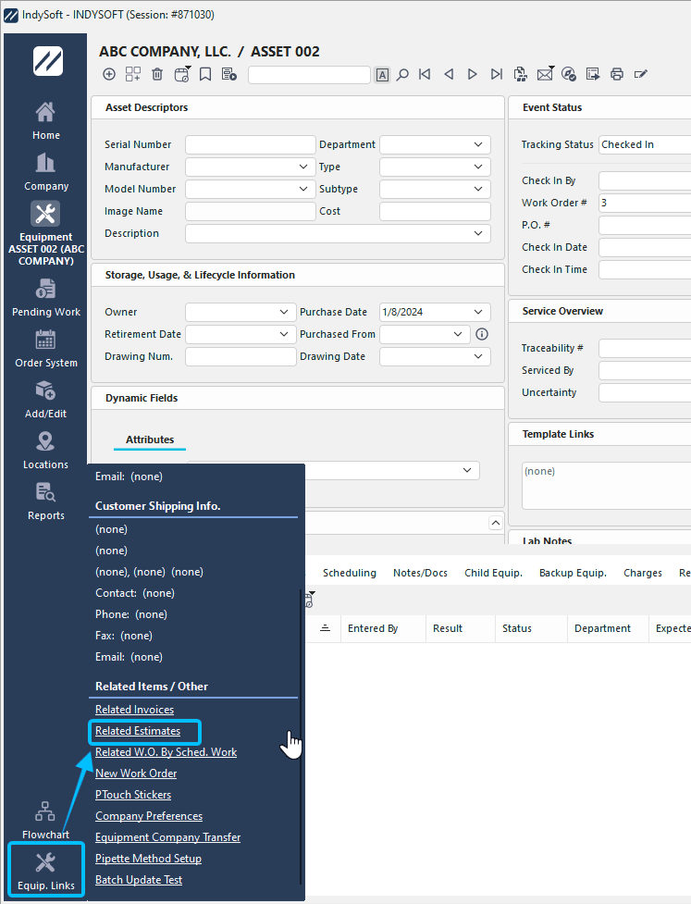Click the Work Order # field

645,203
